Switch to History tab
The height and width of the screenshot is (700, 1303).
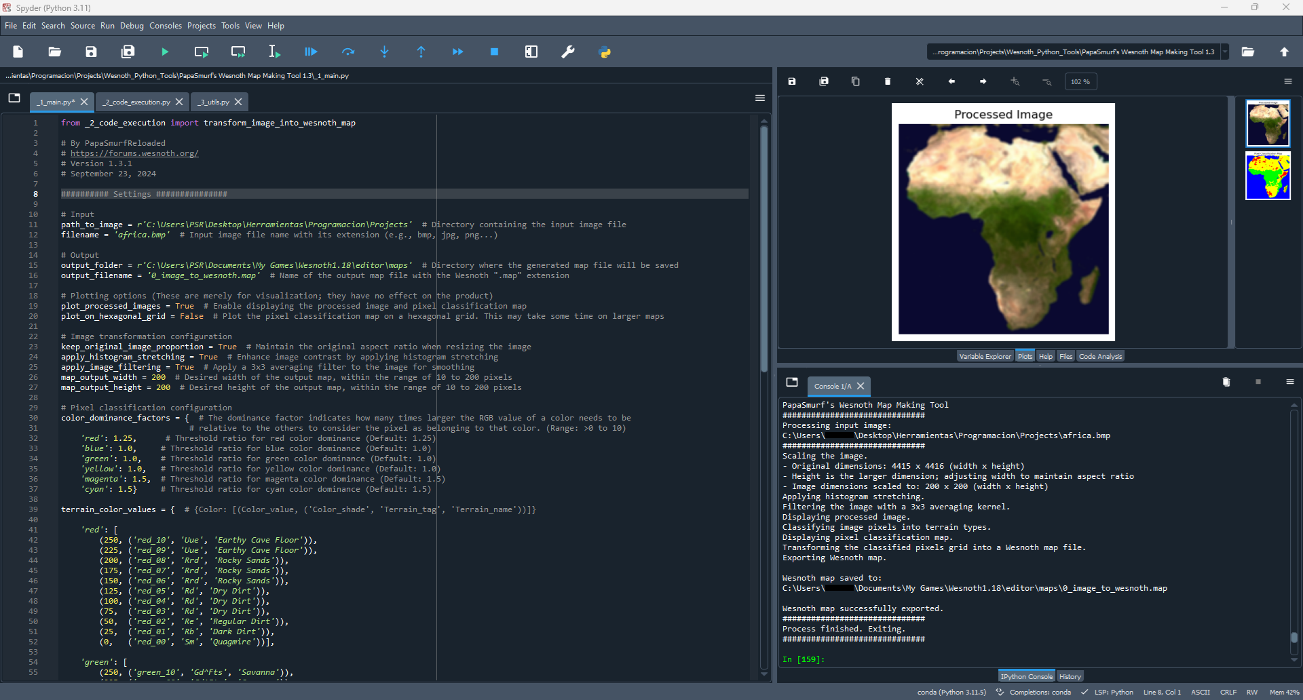point(1070,676)
